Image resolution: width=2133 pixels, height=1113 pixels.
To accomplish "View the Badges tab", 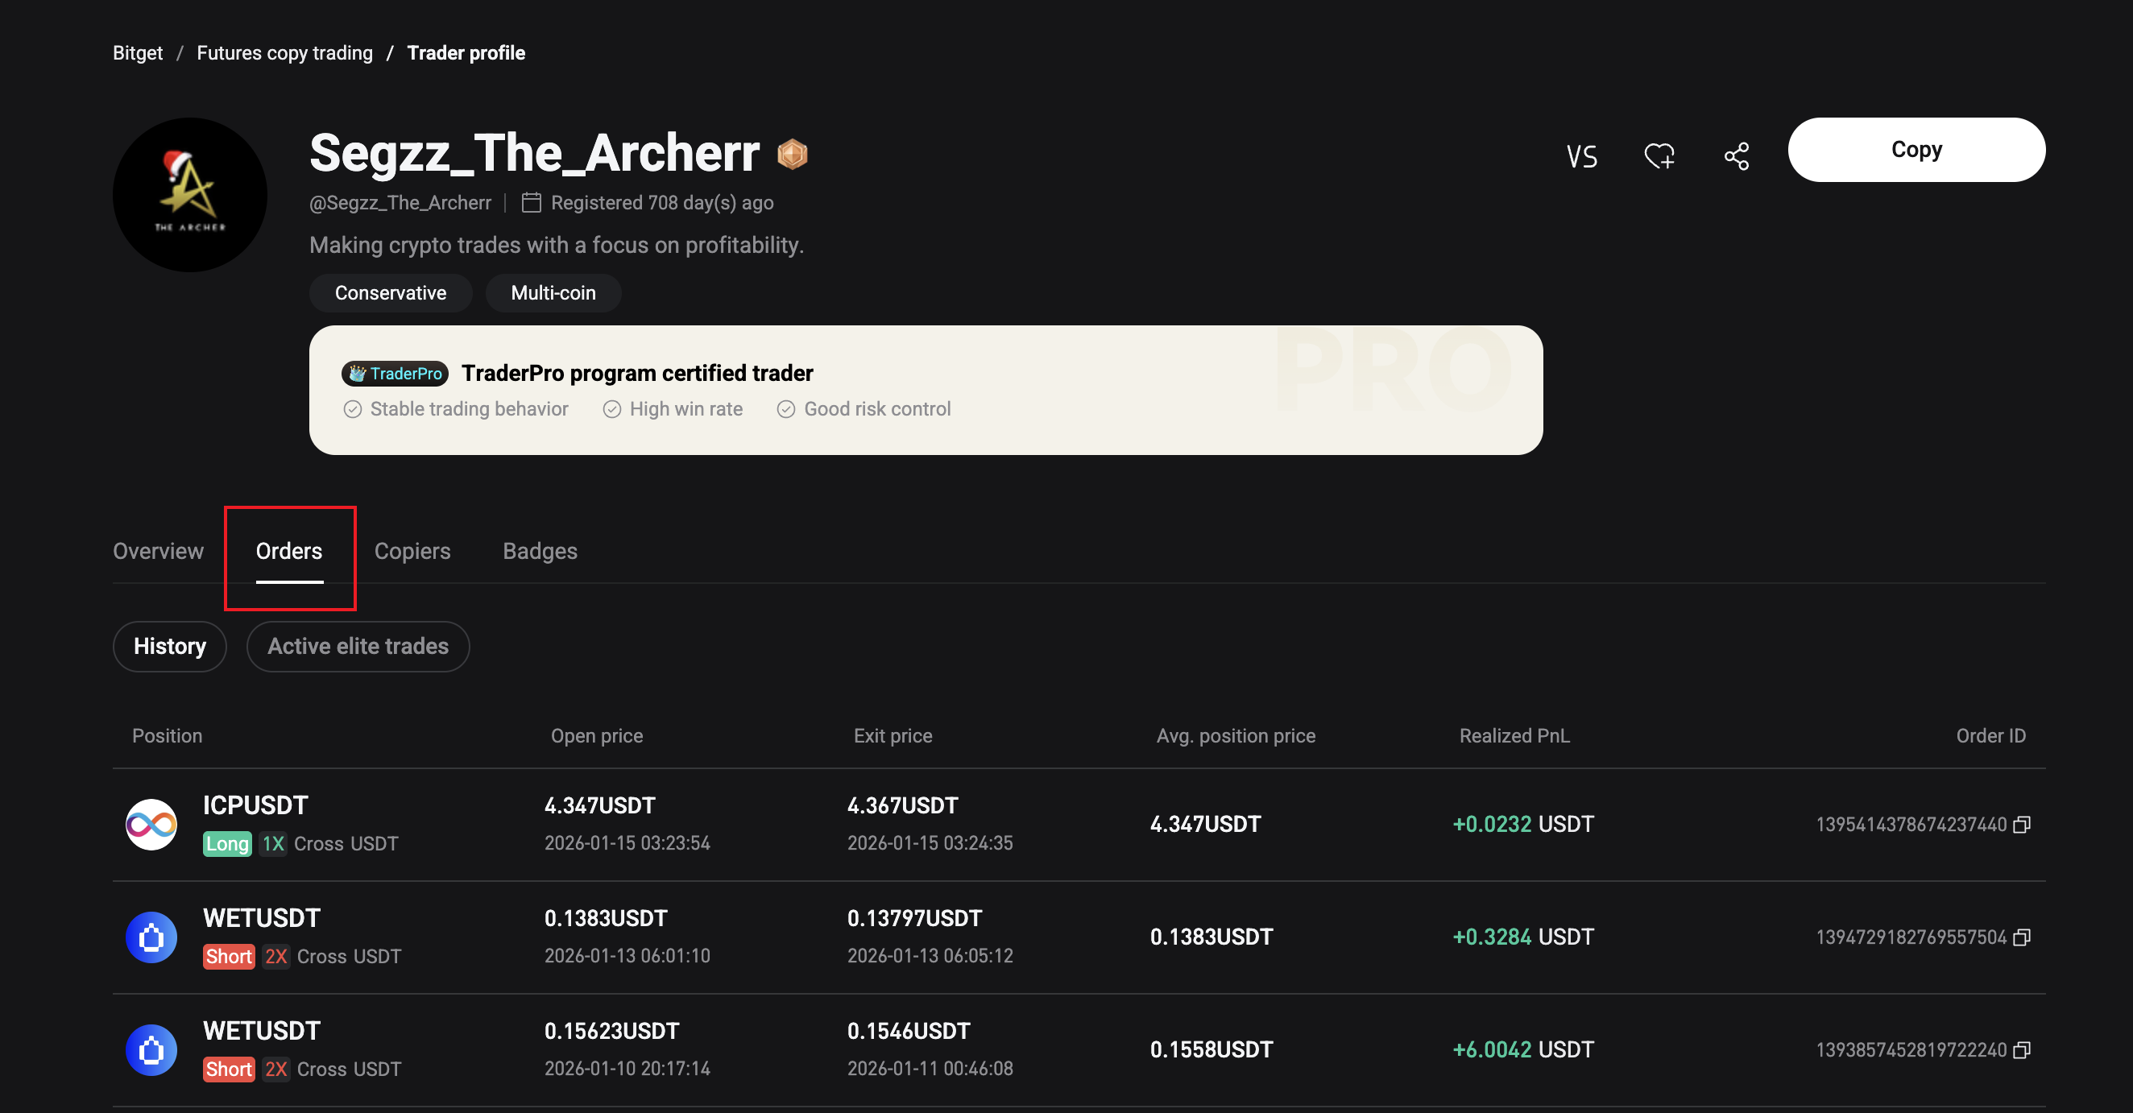I will pos(540,552).
